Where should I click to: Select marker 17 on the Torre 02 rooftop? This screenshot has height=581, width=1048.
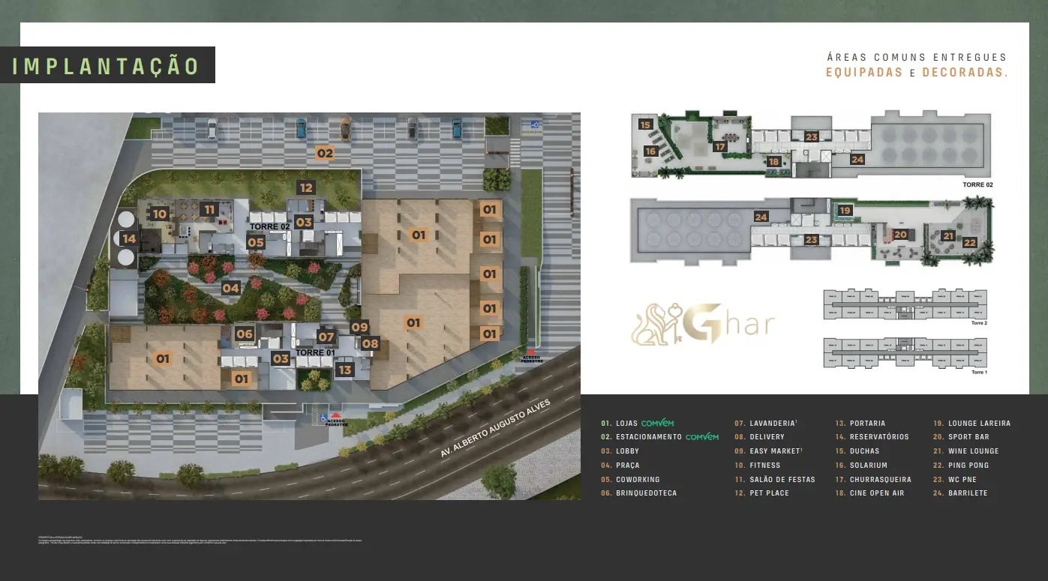[x=719, y=147]
